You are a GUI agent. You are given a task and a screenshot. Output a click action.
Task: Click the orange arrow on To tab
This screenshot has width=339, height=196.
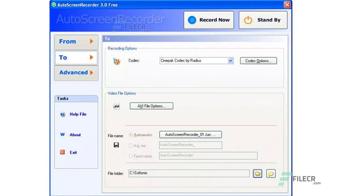pyautogui.click(x=92, y=57)
